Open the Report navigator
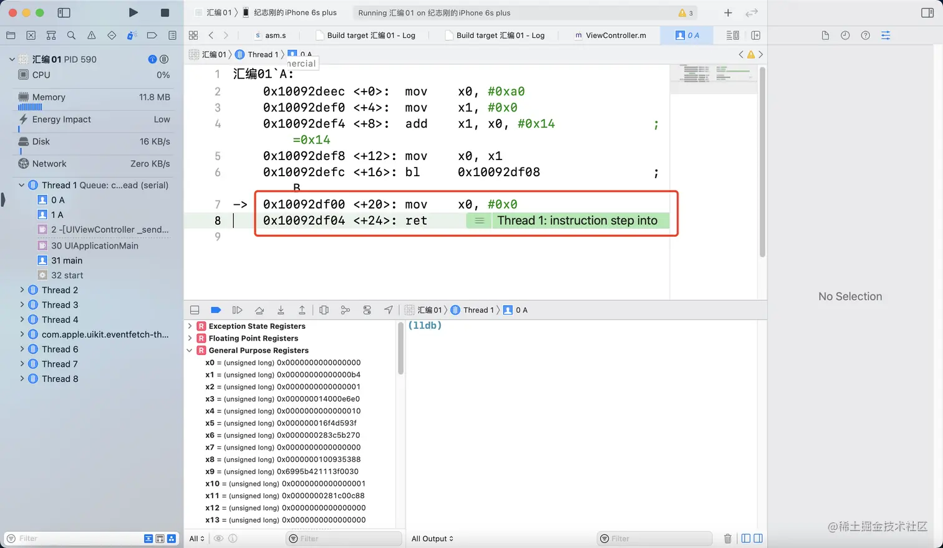The image size is (943, 548). pyautogui.click(x=172, y=35)
